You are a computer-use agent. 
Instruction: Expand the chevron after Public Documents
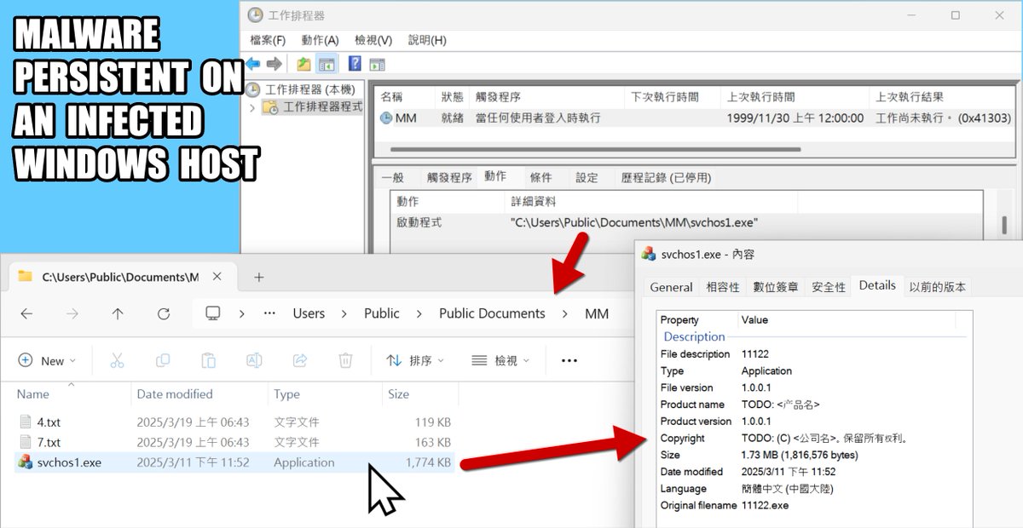565,313
